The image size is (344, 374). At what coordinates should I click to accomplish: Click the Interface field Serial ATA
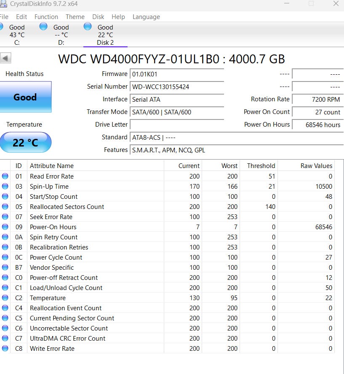tap(177, 100)
